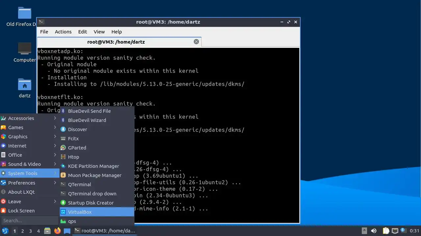421x236 pixels.
Task: Switch to virtual desktop 3
Action: click(x=30, y=231)
